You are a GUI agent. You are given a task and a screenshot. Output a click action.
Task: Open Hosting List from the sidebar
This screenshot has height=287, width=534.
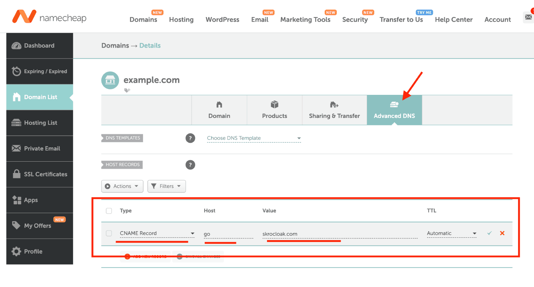40,123
